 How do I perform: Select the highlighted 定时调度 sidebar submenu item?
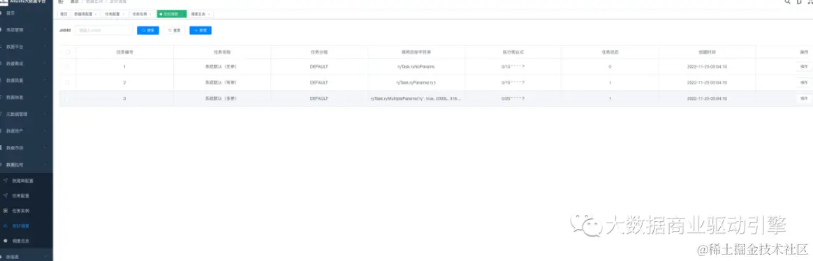(27, 226)
